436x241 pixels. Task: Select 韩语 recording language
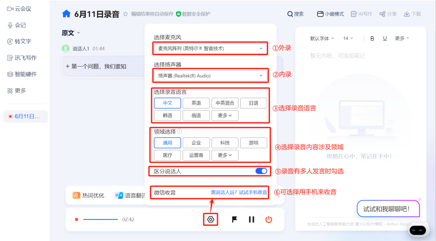click(x=168, y=116)
